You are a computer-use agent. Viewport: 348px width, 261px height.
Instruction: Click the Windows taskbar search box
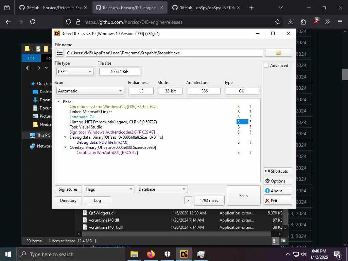point(71,254)
